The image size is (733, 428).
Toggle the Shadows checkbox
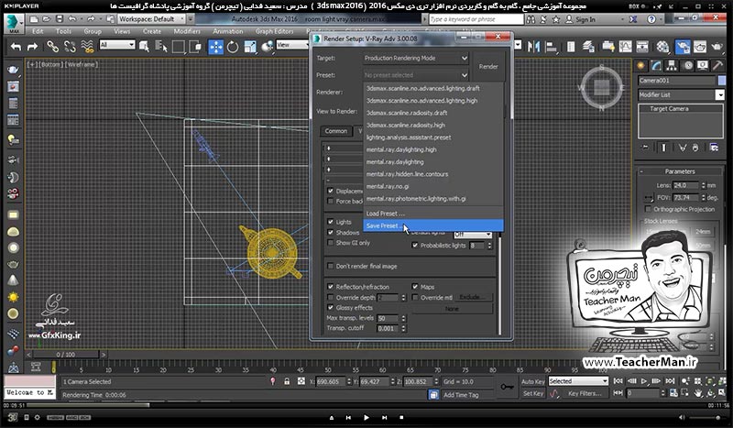pyautogui.click(x=331, y=233)
